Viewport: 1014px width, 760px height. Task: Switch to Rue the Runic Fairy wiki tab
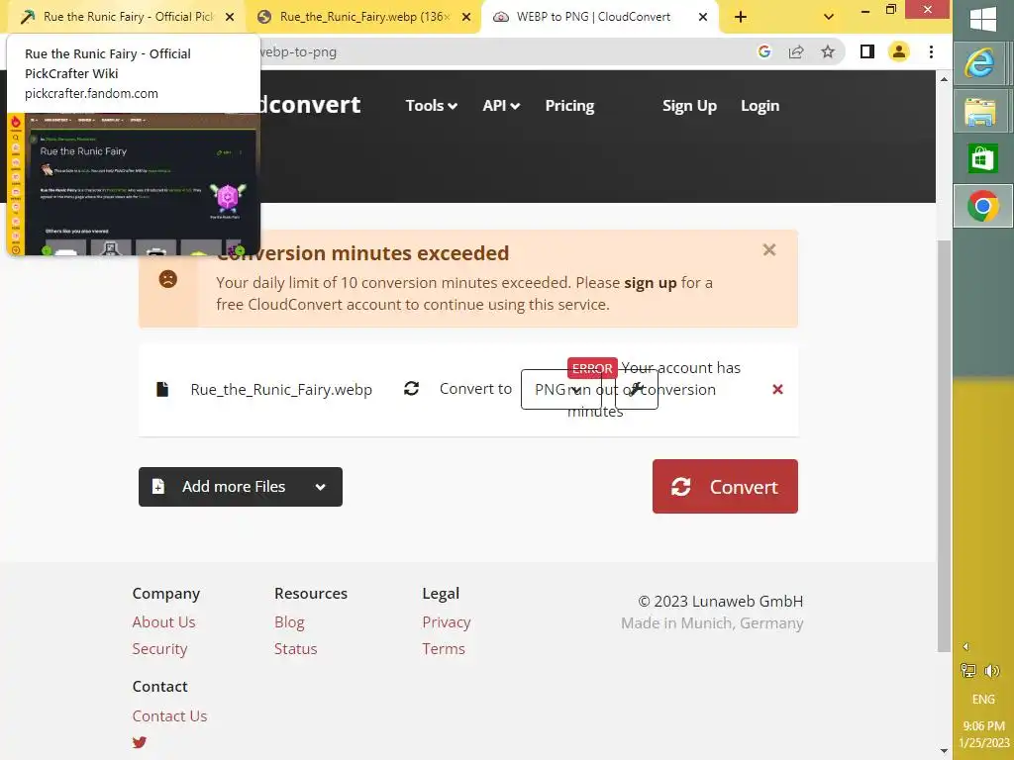click(x=128, y=17)
